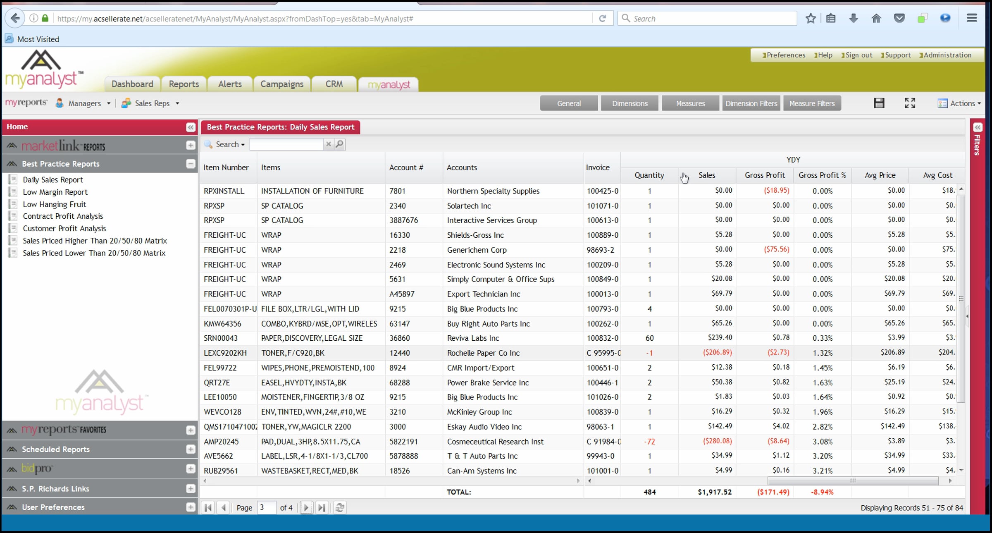Refresh the report grid data

point(340,507)
